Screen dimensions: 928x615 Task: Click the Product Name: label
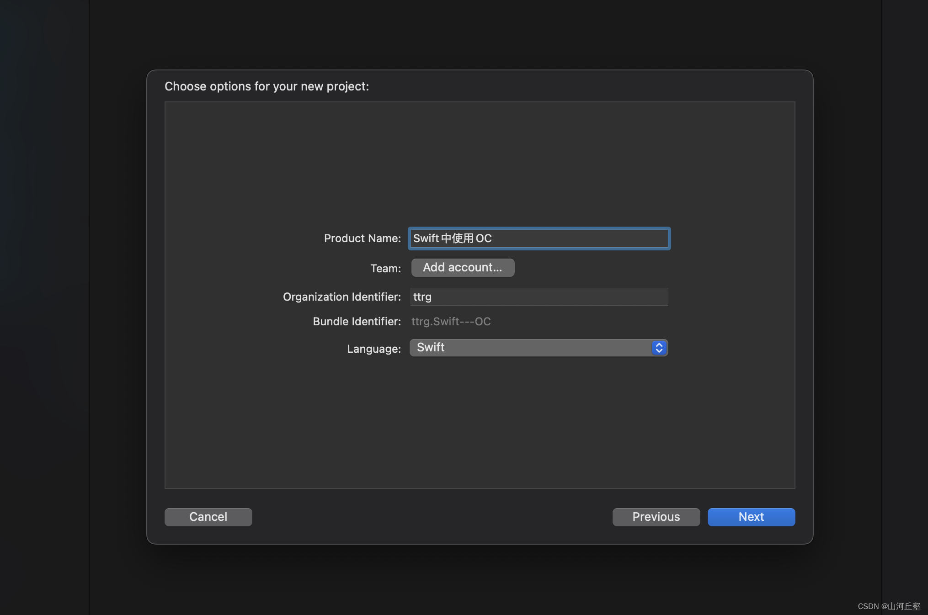pyautogui.click(x=362, y=239)
